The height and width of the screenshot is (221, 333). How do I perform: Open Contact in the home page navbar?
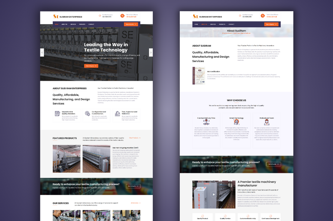click(x=91, y=24)
